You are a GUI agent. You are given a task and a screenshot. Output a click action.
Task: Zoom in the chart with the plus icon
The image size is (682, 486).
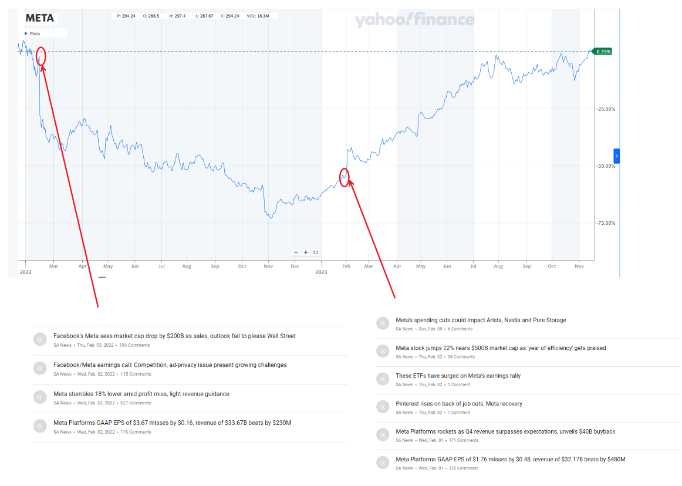305,252
